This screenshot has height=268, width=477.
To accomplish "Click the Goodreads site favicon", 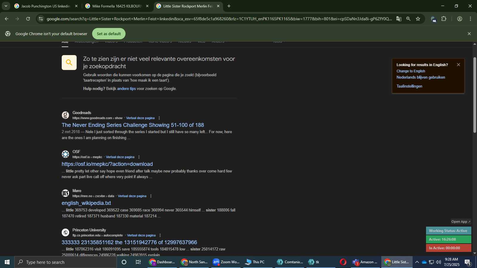I will (65, 115).
